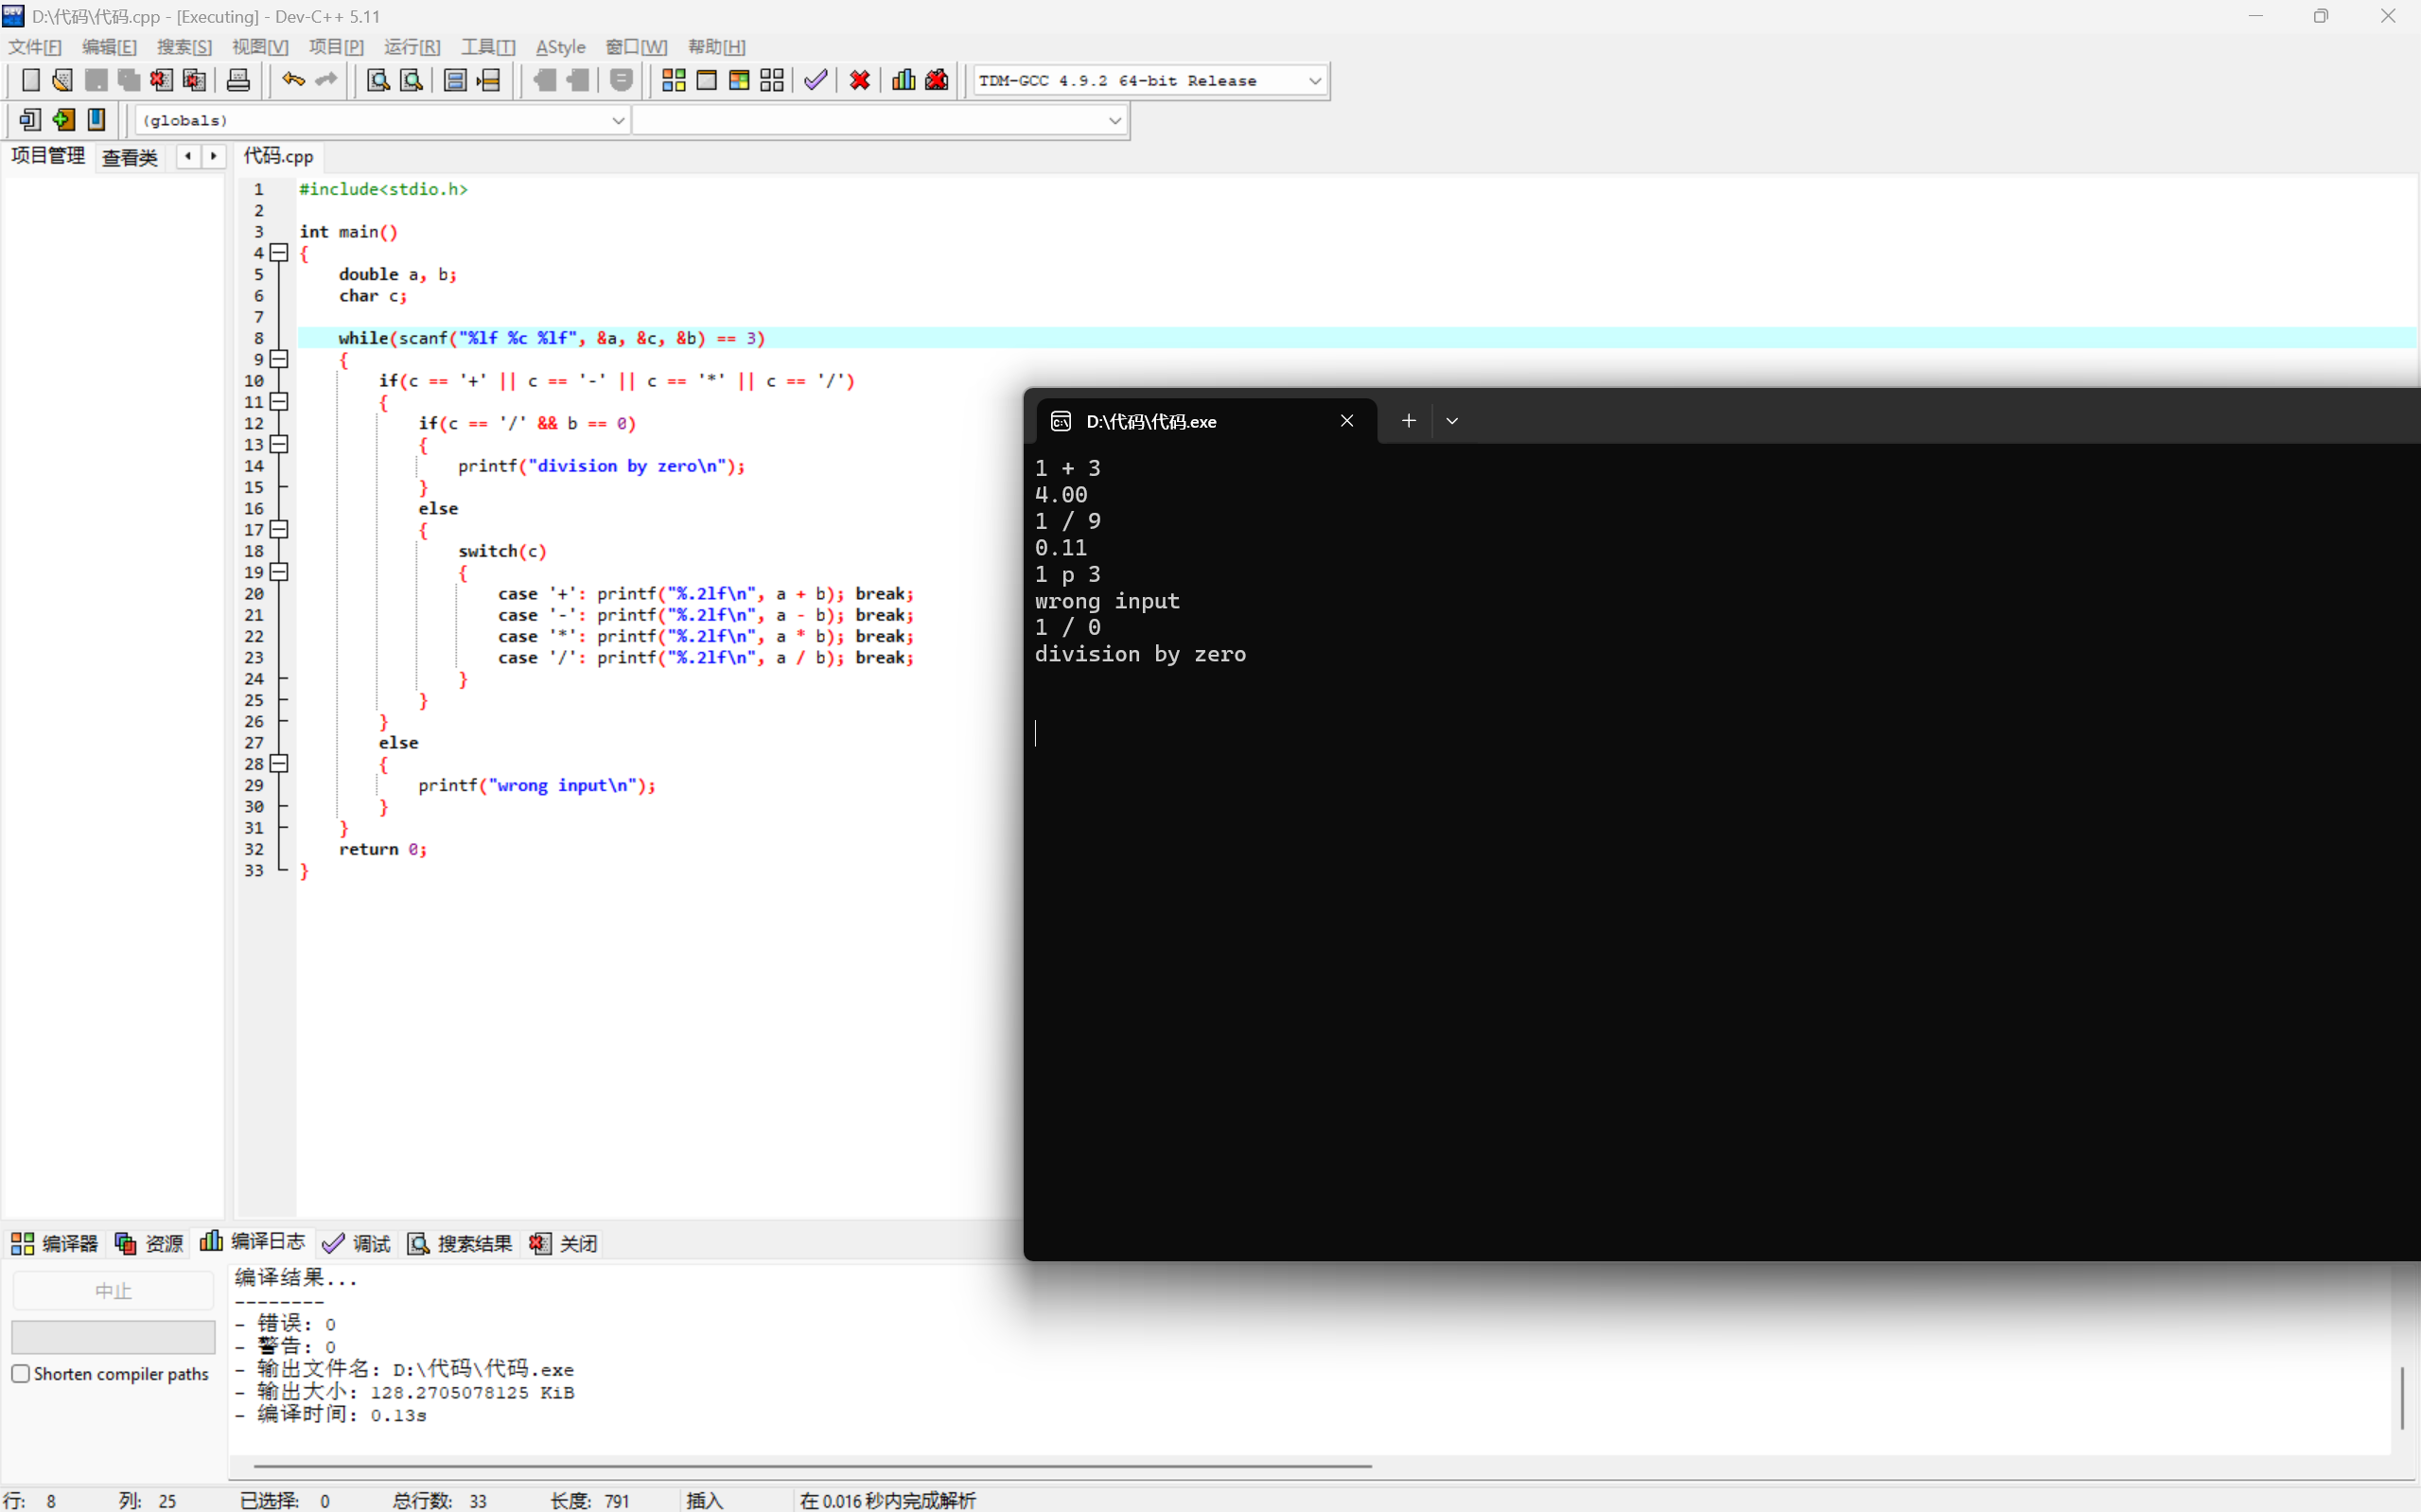Image resolution: width=2421 pixels, height=1512 pixels.
Task: Collapse the switch block fold at line 19
Action: click(280, 572)
